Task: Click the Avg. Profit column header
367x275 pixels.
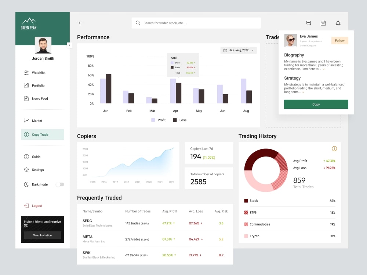Action: [x=170, y=211]
